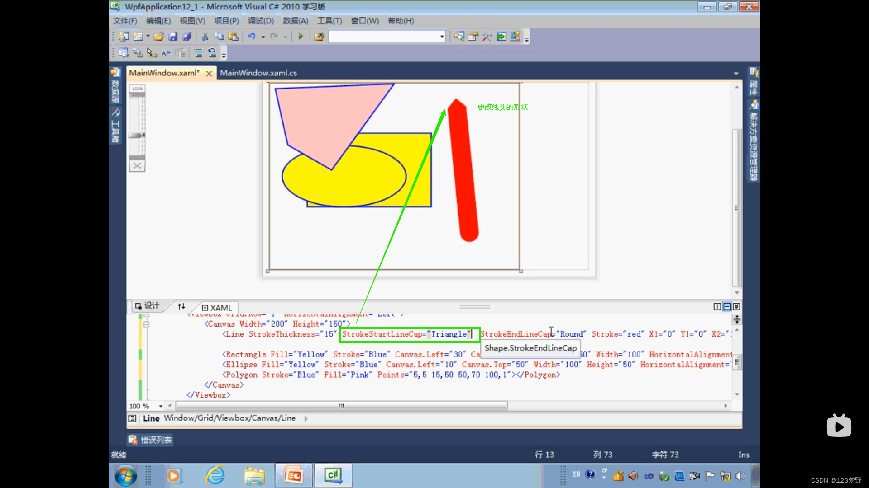This screenshot has height=488, width=869.
Task: Open text editor toolbar options overflow arrow
Action: (x=224, y=54)
